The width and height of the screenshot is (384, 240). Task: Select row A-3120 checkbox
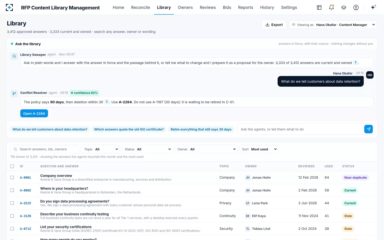pyautogui.click(x=12, y=216)
